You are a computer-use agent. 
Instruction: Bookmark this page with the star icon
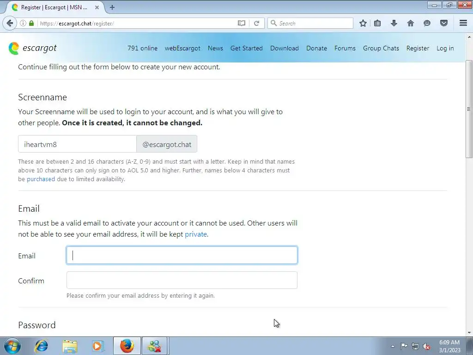[363, 23]
